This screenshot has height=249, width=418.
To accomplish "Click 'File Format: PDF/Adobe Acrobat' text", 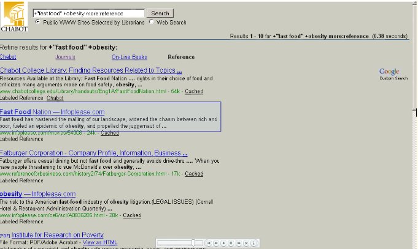I will pos(39,242).
